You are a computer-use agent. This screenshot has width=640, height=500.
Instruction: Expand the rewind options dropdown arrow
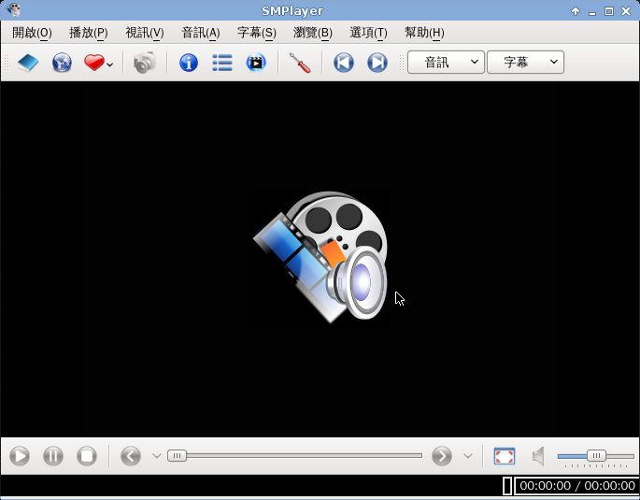click(x=156, y=456)
